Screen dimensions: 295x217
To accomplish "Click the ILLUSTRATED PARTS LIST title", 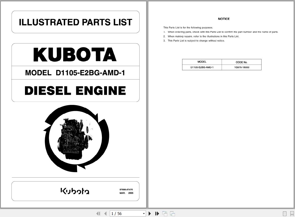I will pos(75,22).
